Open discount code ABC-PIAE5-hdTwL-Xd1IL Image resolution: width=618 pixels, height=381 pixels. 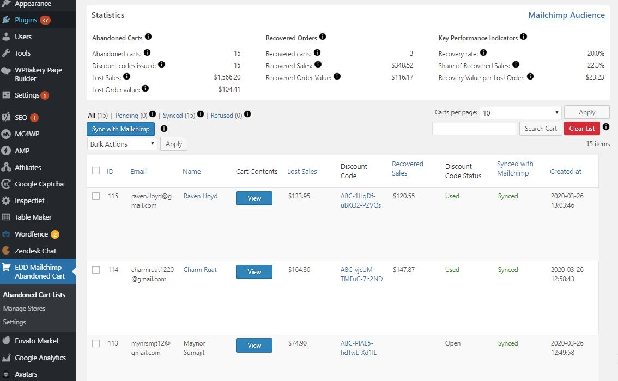tap(358, 348)
